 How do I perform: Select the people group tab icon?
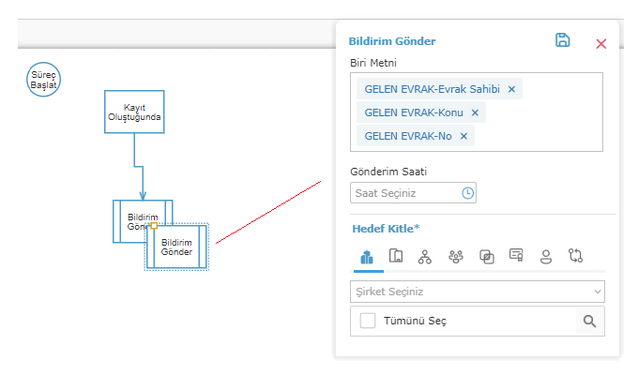coord(456,256)
